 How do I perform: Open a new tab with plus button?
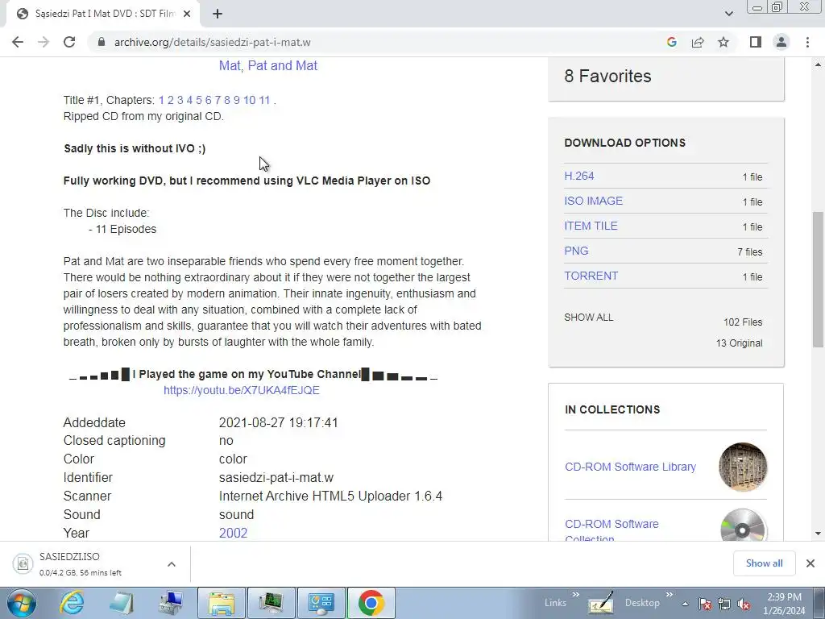pos(218,14)
